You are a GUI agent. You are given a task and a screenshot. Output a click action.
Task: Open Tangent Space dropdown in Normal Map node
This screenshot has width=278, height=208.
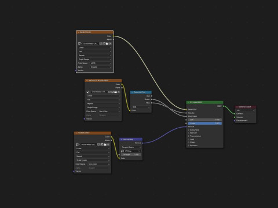[131, 147]
